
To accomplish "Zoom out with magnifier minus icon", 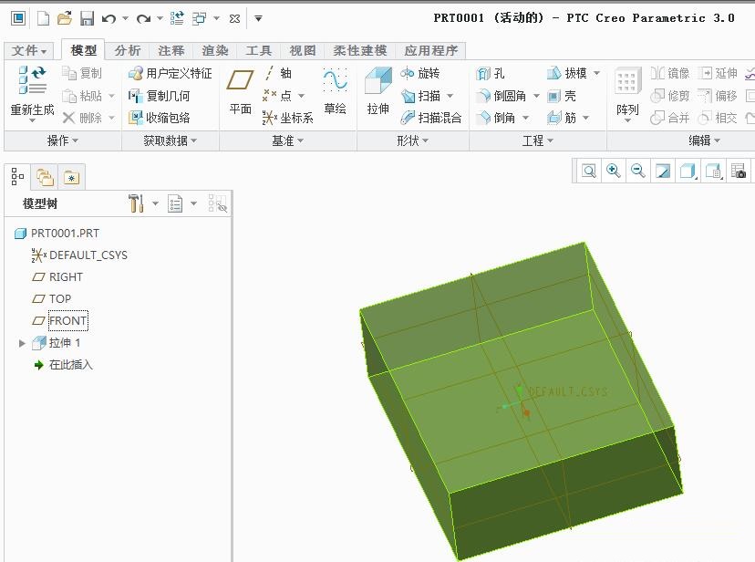I will pos(638,171).
